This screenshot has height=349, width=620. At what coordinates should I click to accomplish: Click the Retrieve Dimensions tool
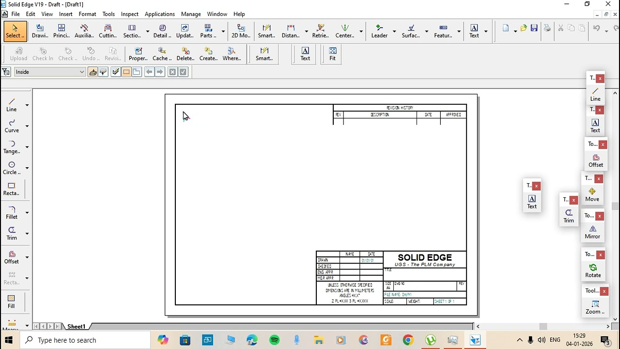(320, 32)
